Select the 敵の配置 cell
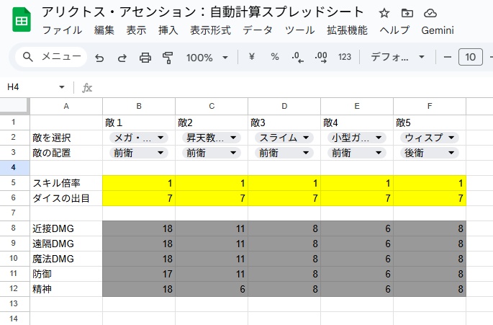This screenshot has width=493, height=325. coord(66,153)
